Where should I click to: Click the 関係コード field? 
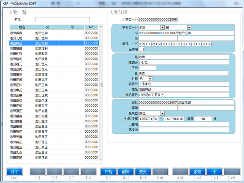[x=175, y=44]
